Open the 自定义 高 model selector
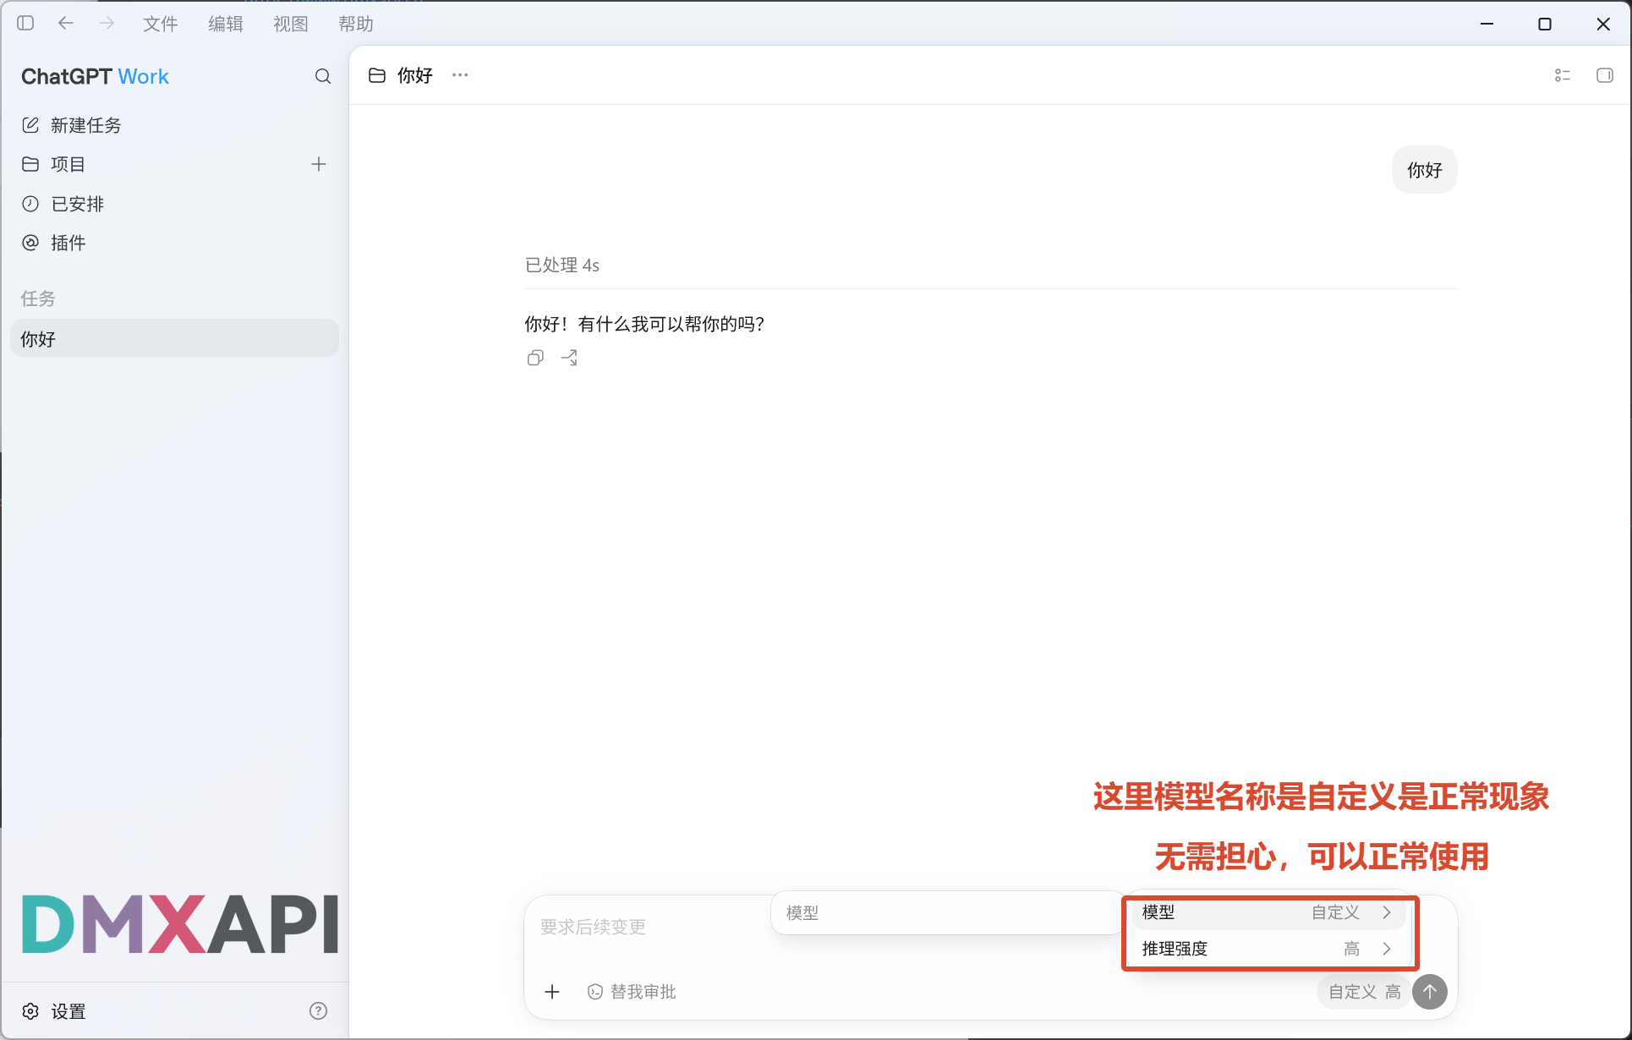This screenshot has width=1632, height=1040. 1364,992
